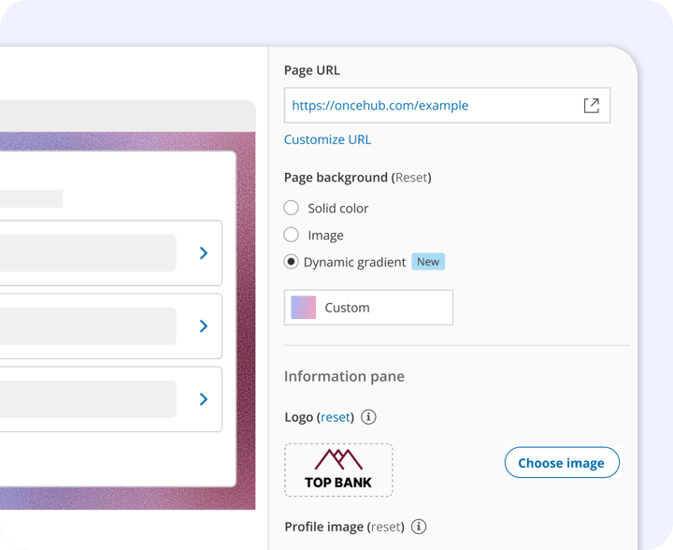Screen dimensions: 673x550
Task: Click the Customize URL link
Action: [x=327, y=139]
